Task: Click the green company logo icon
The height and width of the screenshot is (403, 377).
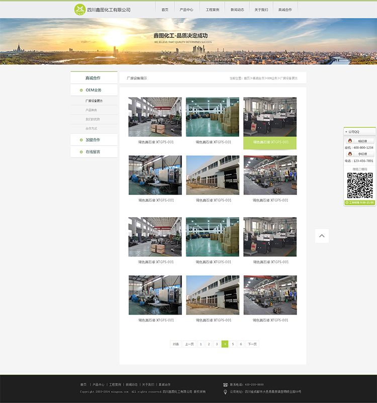Action: 80,10
